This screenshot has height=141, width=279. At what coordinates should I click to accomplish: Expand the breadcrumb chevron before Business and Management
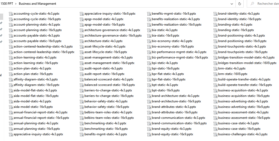(x=16, y=4)
